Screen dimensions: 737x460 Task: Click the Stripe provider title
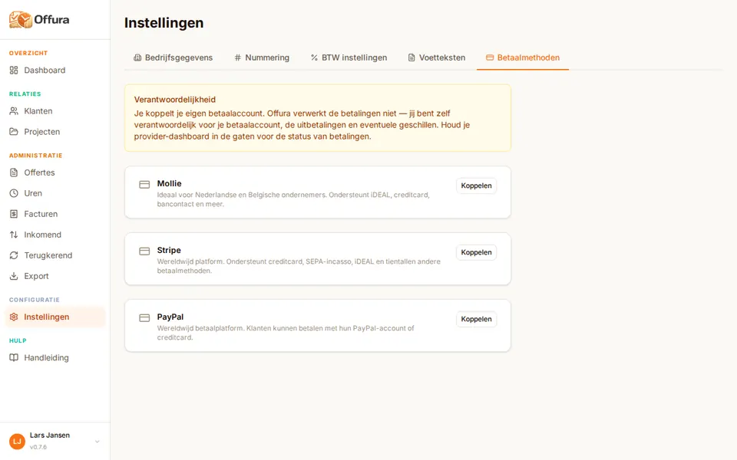click(169, 250)
